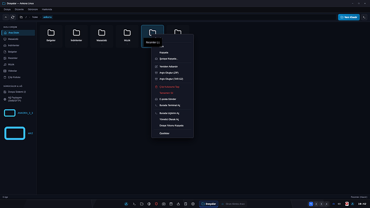370x208 pixels.
Task: Open Ağ Paylaşımı (SMB/SFTP)
Action: click(18, 99)
